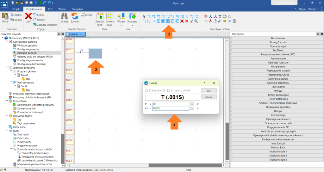This screenshot has height=172, width=324.
Task: Click the PV field containing 10000
Action: [x=171, y=108]
